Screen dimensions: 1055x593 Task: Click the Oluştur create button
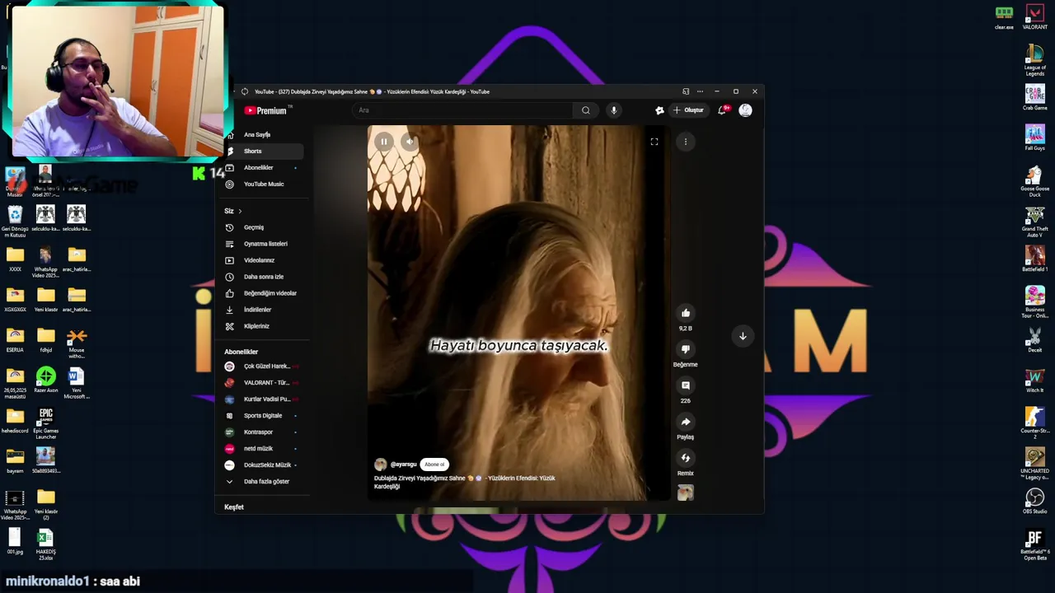689,110
